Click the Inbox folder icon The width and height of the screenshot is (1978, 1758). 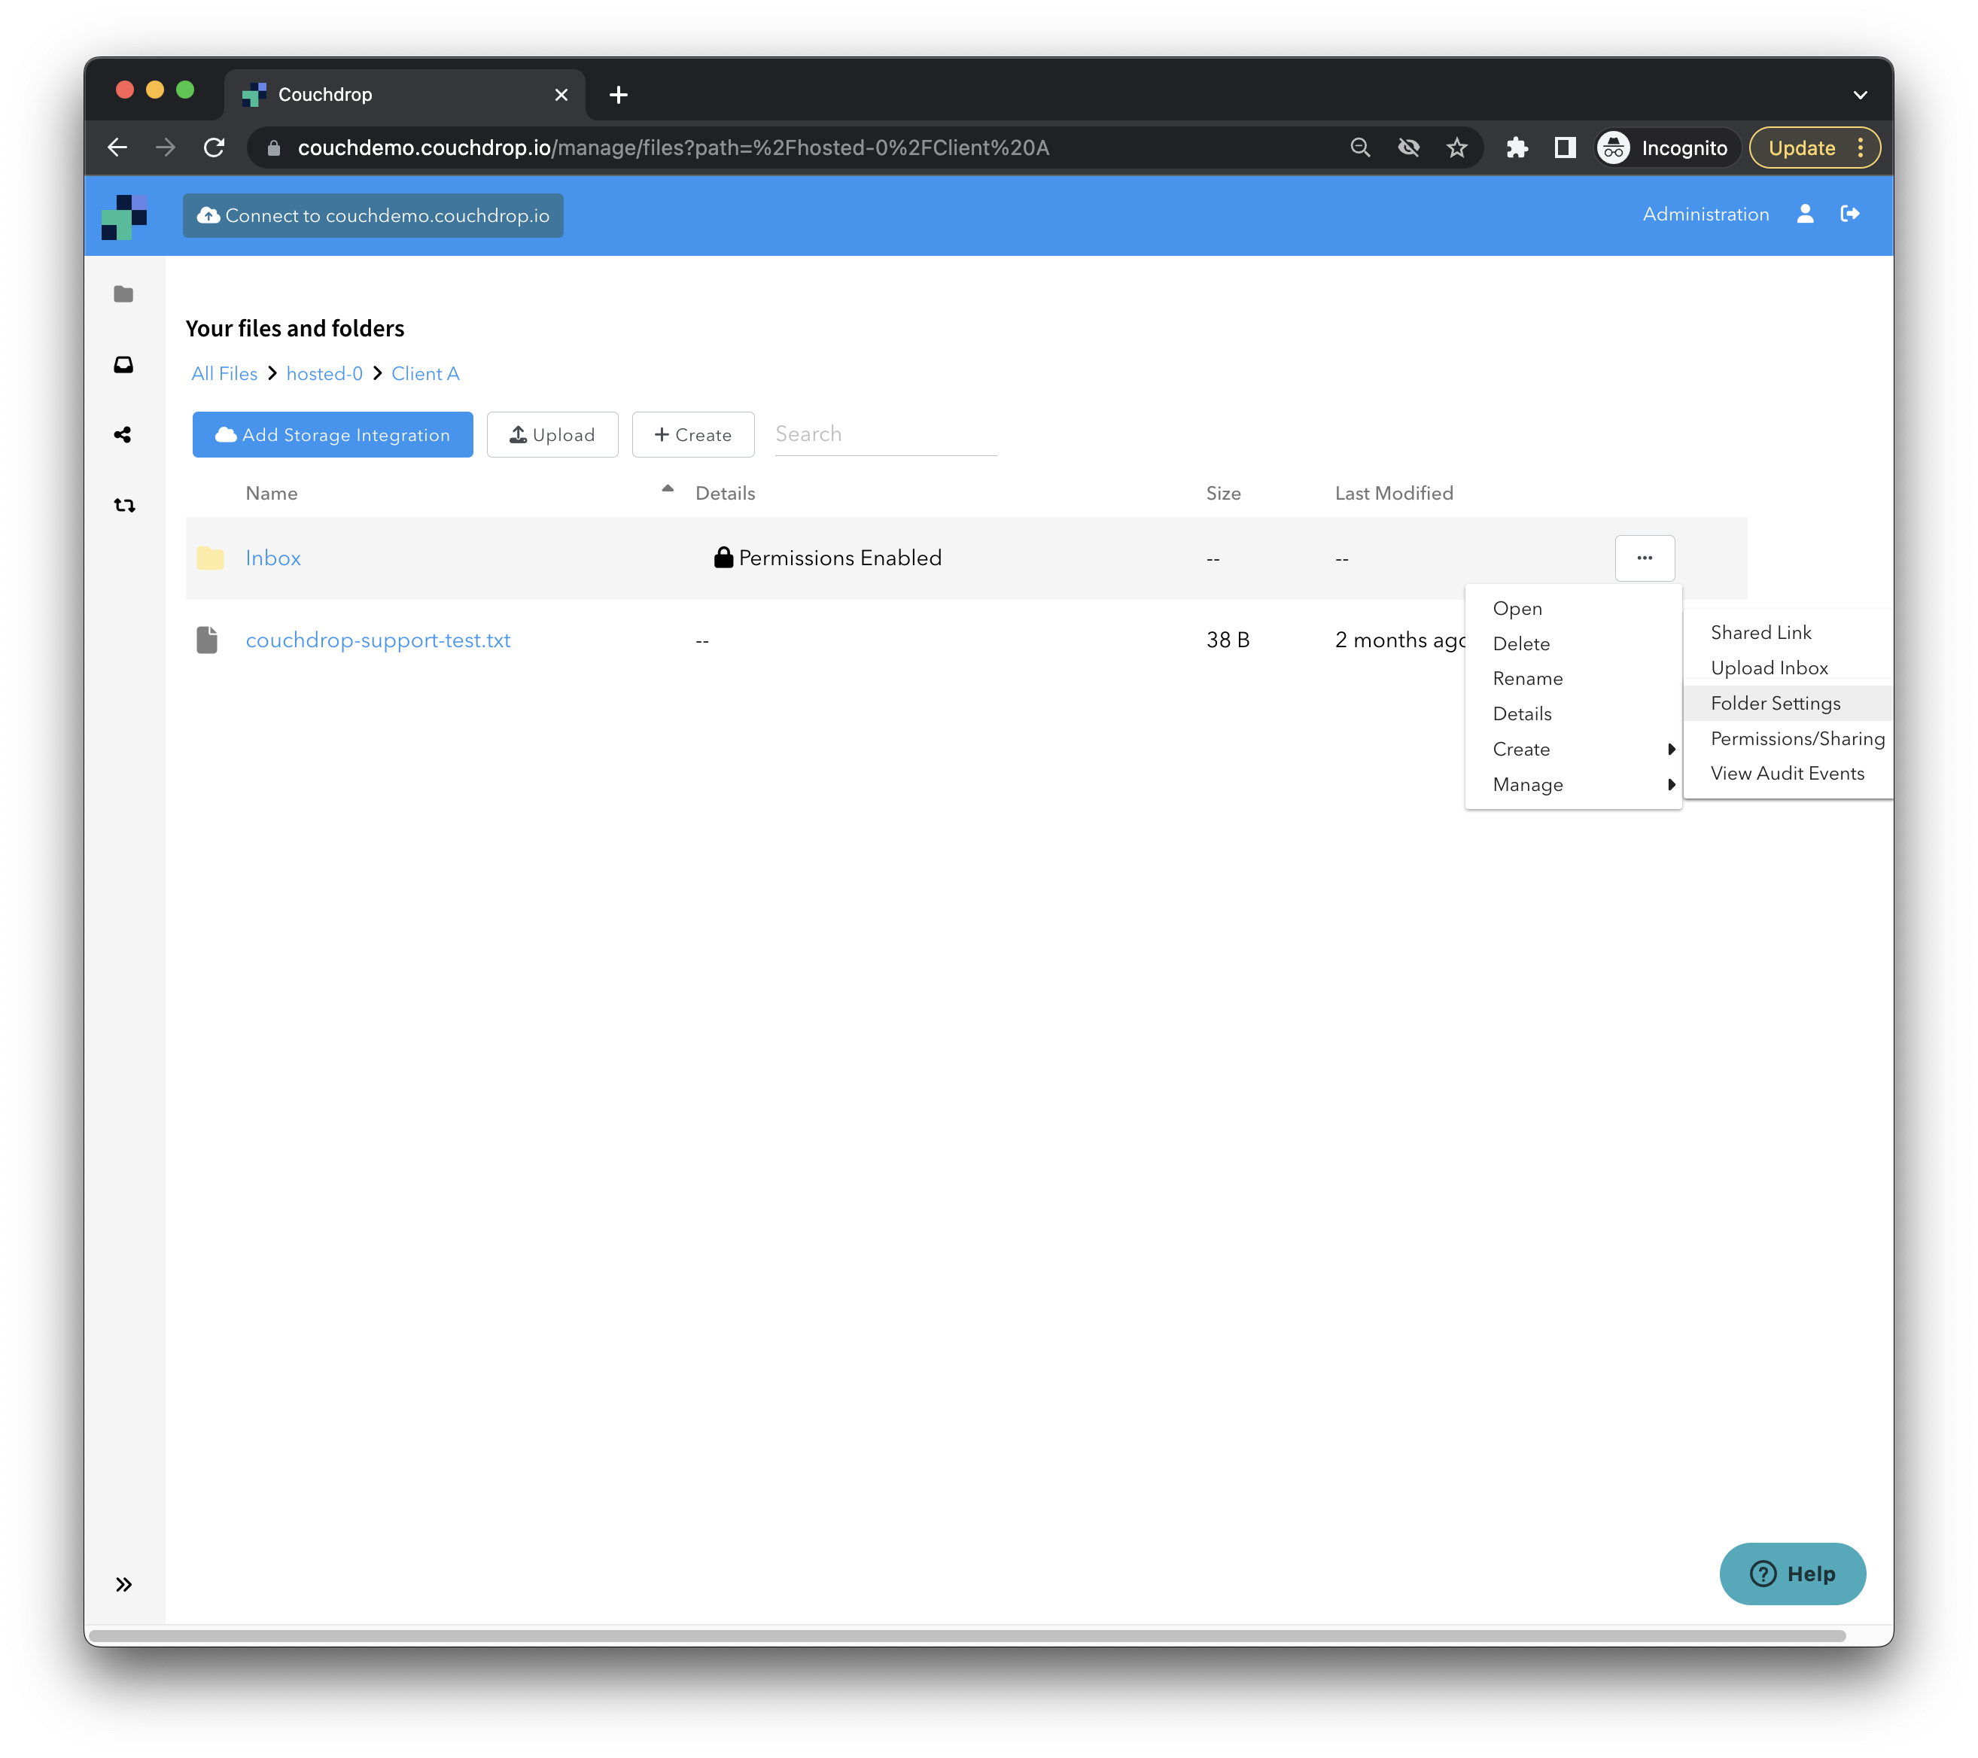pos(210,558)
